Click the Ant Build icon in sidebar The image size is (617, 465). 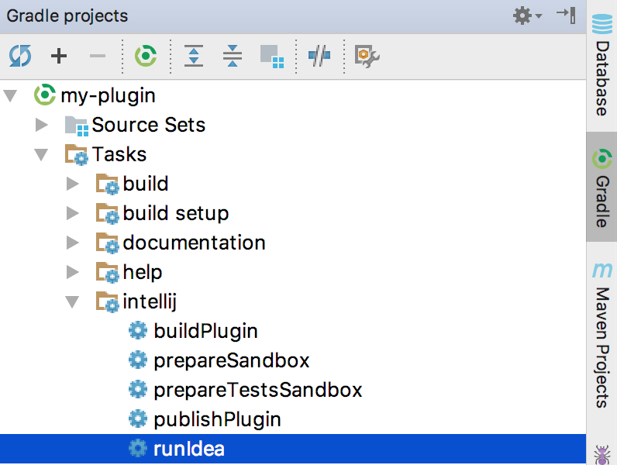pos(601,453)
